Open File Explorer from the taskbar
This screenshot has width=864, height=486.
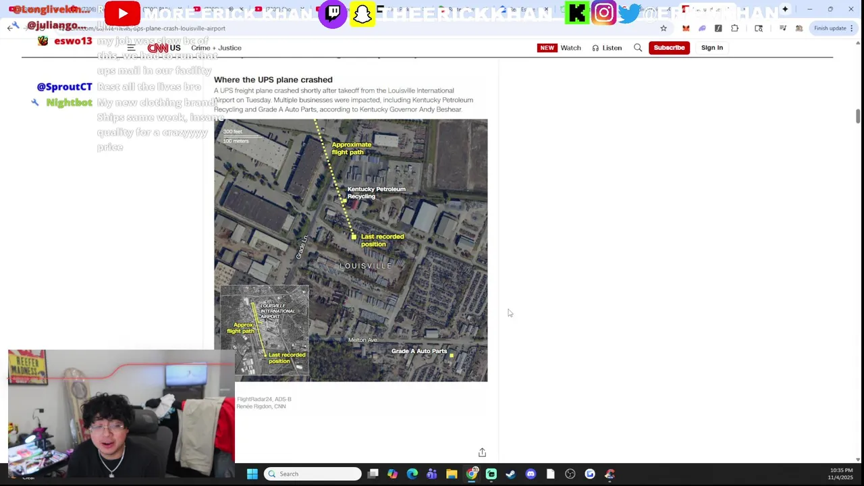click(452, 474)
